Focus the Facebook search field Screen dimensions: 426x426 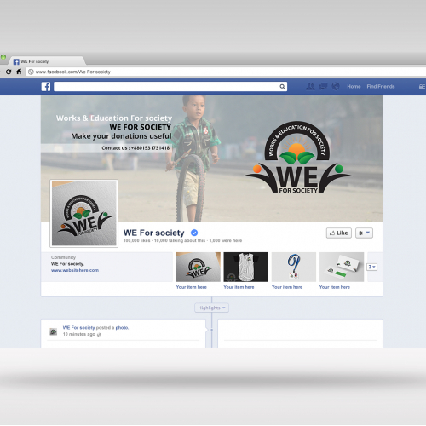[x=170, y=87]
